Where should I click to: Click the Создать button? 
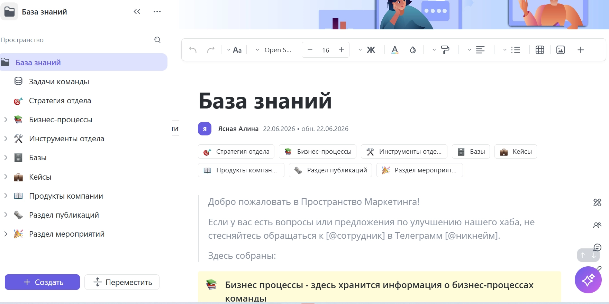coord(42,282)
